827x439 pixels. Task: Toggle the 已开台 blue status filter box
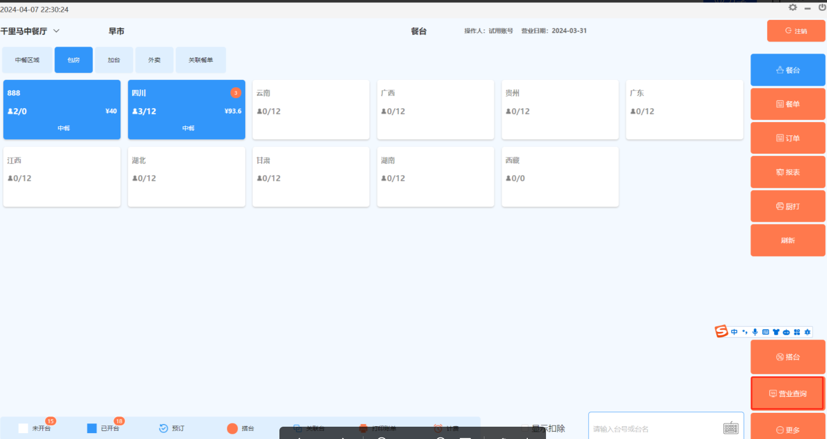pos(92,428)
